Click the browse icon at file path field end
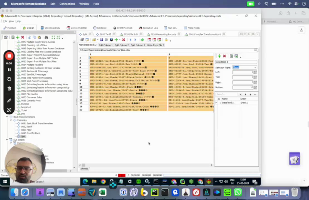This screenshot has width=309, height=200. 256,50
